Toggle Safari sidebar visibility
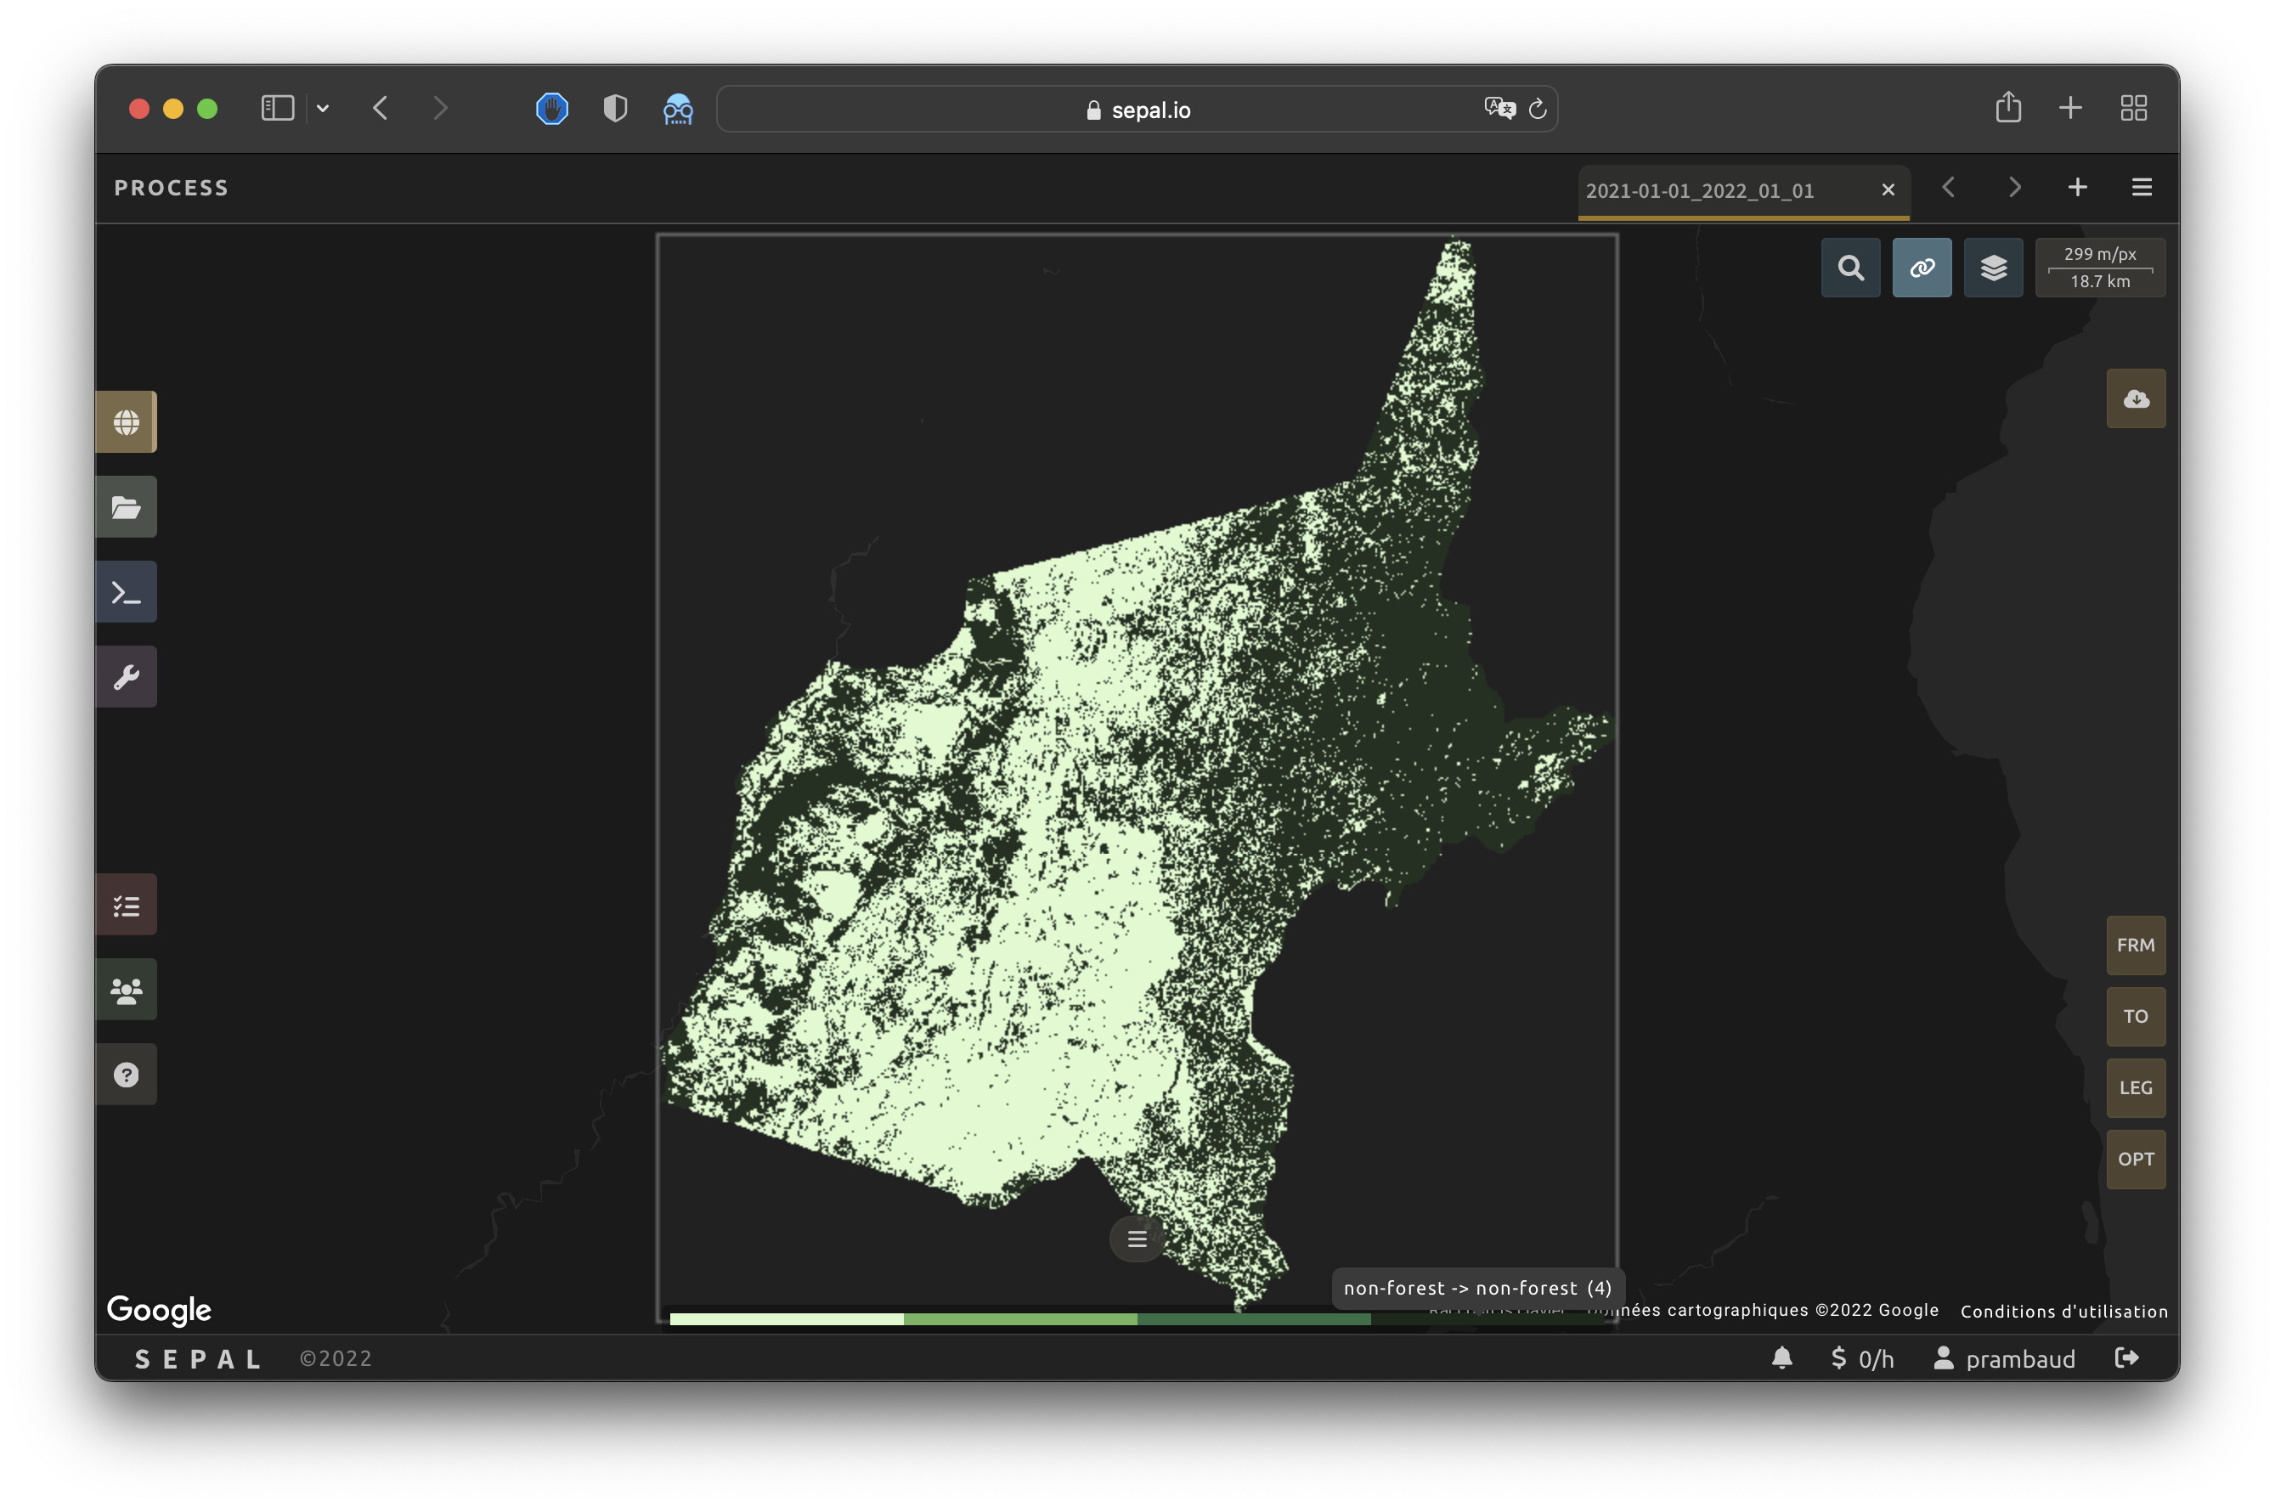The height and width of the screenshot is (1507, 2275). point(278,108)
